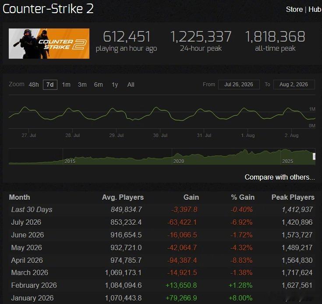Click the 1,412,937 peak for Last 30 Days

297,209
